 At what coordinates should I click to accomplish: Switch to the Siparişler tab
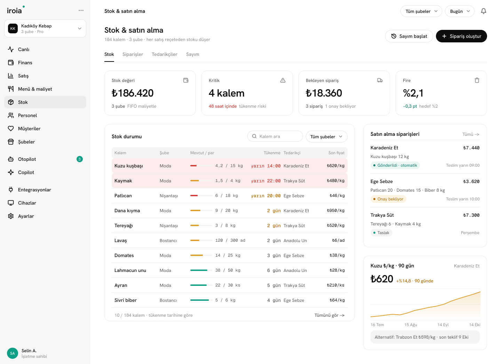pyautogui.click(x=133, y=54)
